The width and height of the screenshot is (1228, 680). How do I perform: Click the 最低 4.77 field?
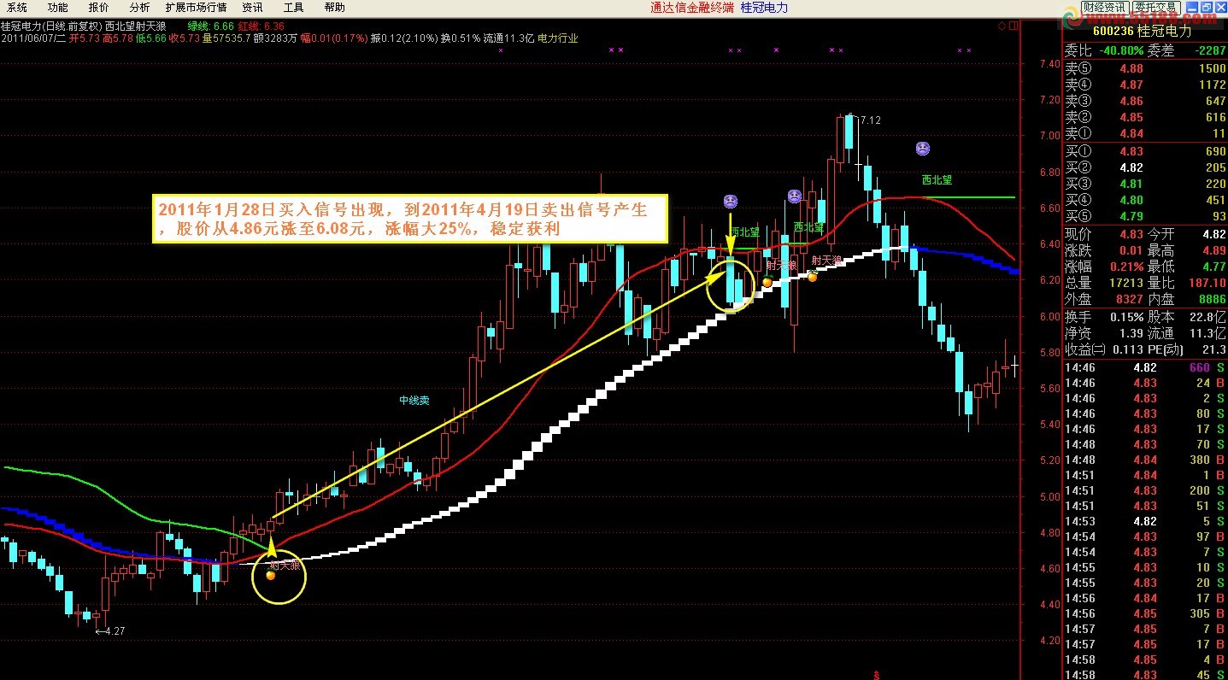coord(1186,267)
